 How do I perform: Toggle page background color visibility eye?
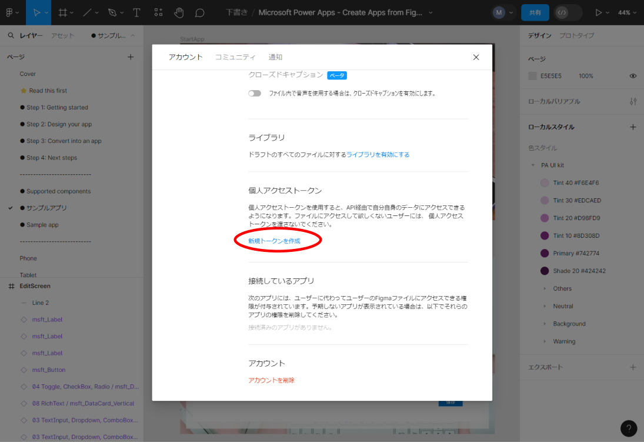(633, 76)
